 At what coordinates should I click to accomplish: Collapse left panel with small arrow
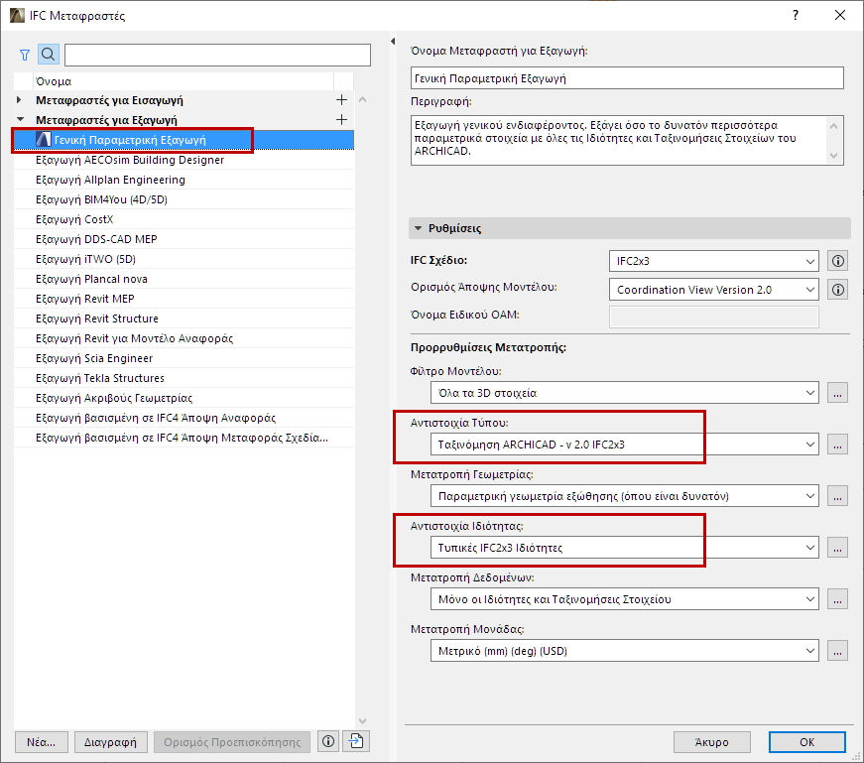click(393, 41)
